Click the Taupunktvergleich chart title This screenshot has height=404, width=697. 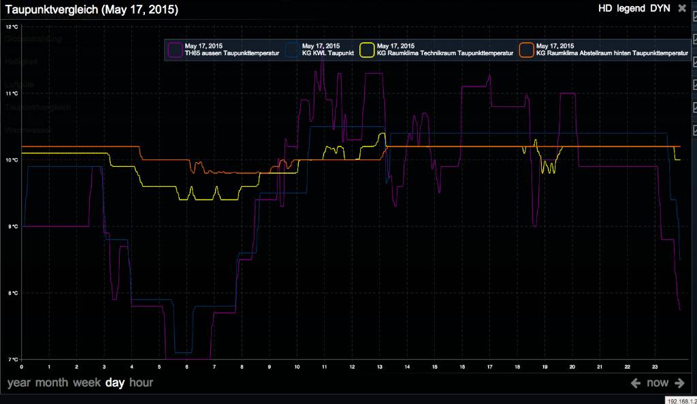point(92,10)
